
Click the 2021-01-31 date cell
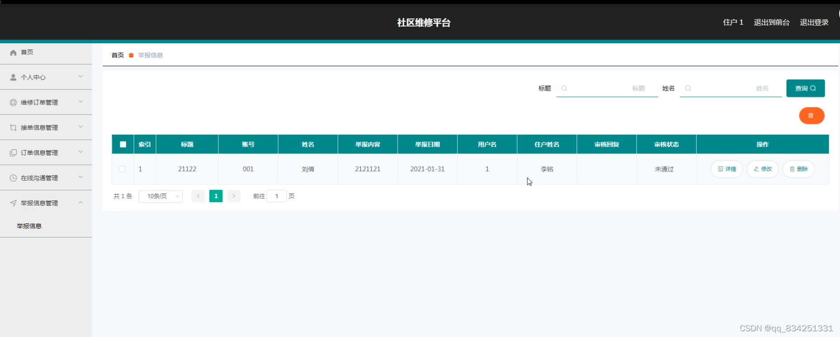(427, 169)
